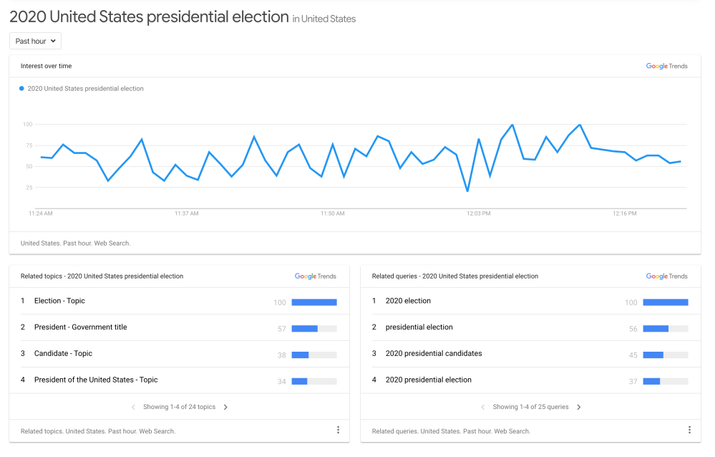Click the Google Trends logo in interest chart
Image resolution: width=715 pixels, height=457 pixels.
coord(666,66)
